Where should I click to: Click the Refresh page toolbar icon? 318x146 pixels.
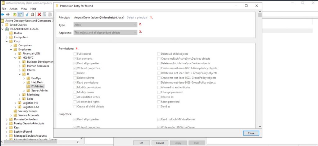[50, 14]
